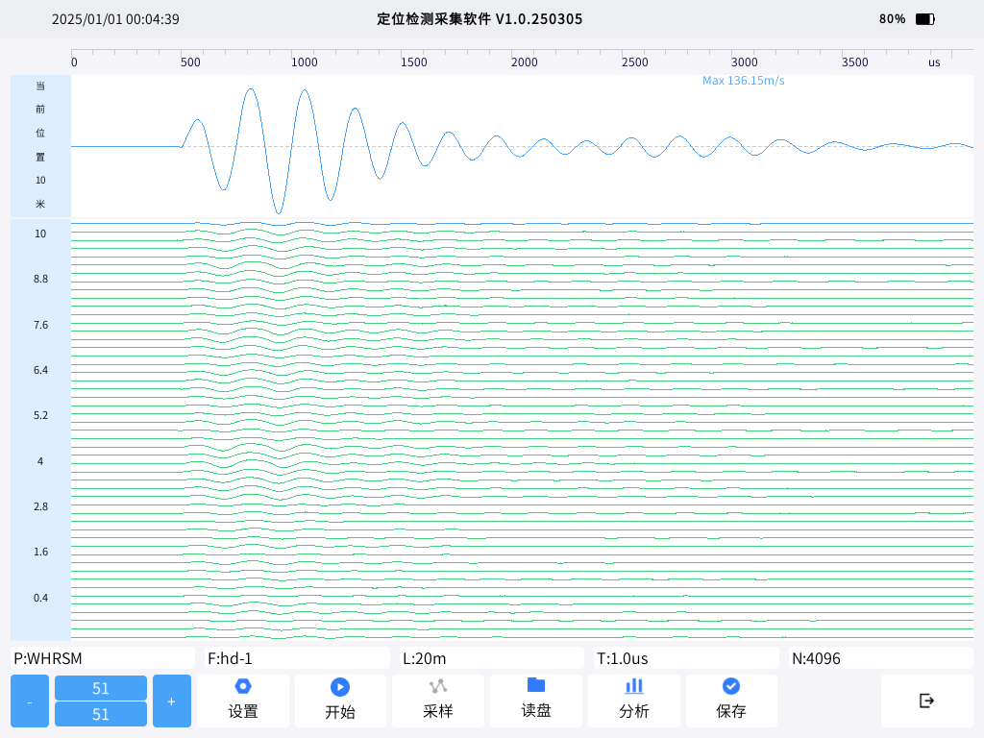Click the 当前位置10米 current position panel
Viewport: 984px width, 738px height.
click(40, 146)
